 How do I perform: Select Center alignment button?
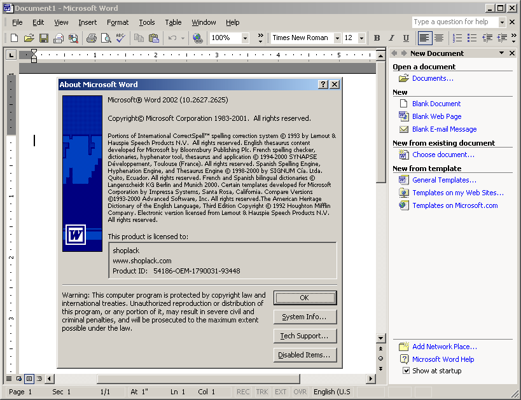(x=439, y=38)
